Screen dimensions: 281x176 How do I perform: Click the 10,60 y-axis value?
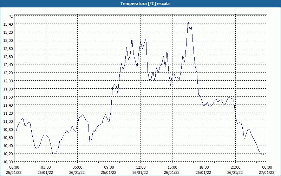pos(8,137)
